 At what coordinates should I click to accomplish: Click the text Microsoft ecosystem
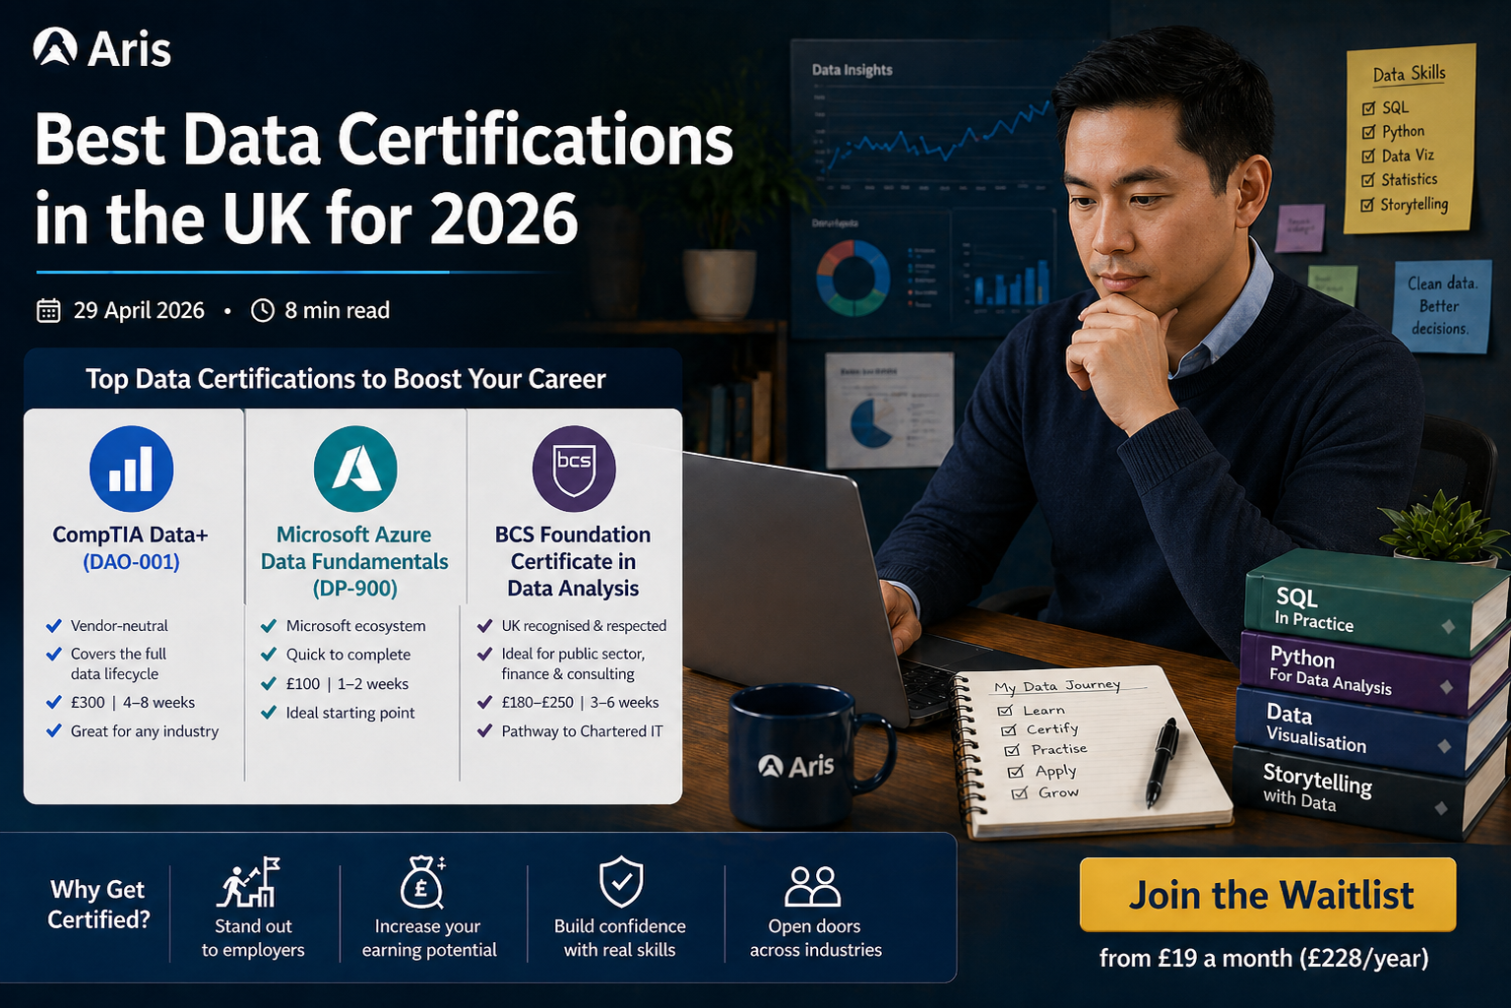356,625
